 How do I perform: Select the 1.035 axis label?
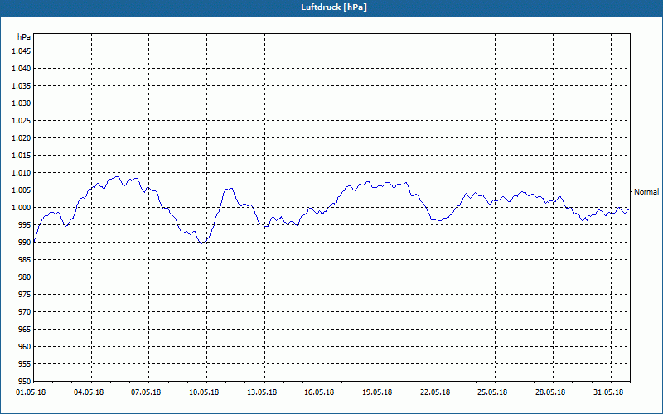22,86
